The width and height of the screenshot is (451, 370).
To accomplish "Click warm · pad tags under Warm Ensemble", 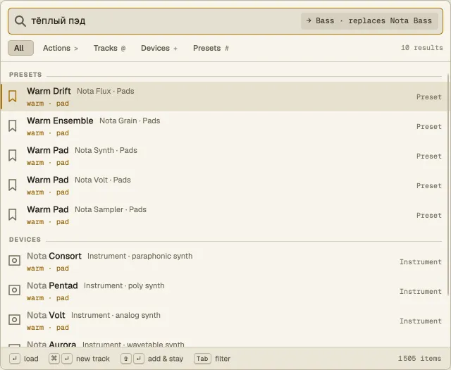I will tap(48, 133).
